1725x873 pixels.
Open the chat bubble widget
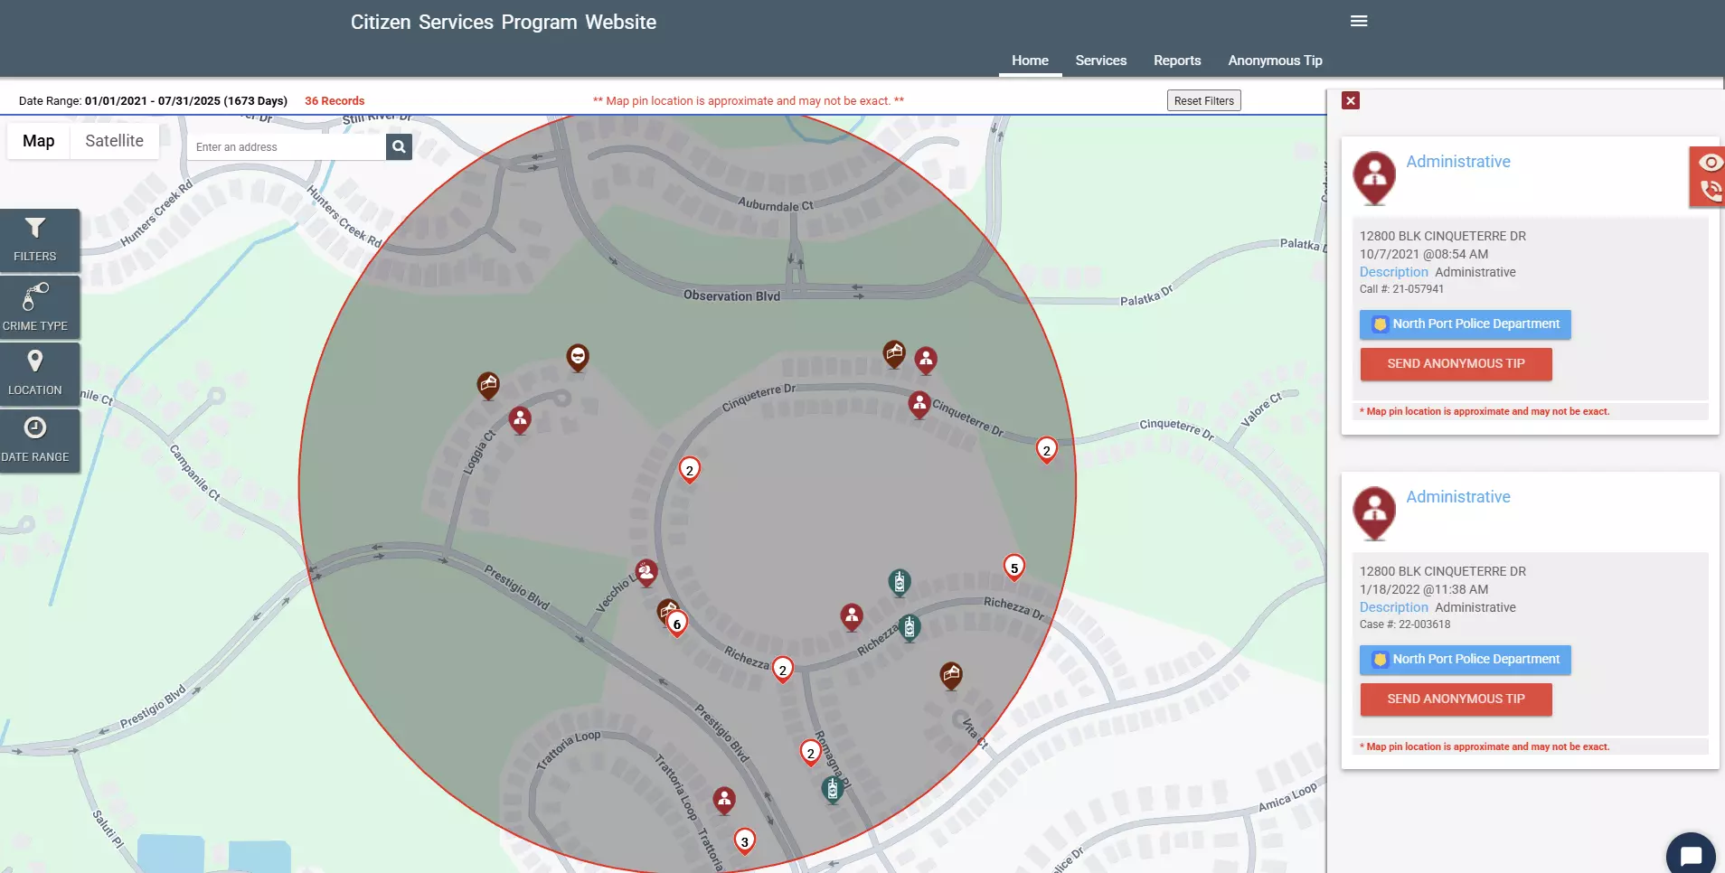(1691, 855)
